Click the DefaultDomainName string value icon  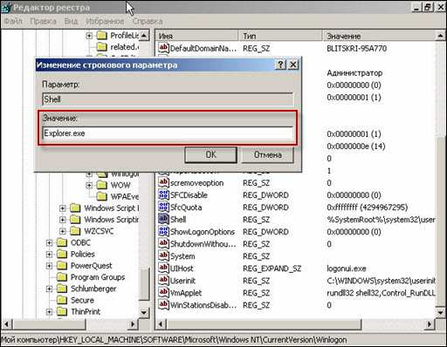[163, 48]
